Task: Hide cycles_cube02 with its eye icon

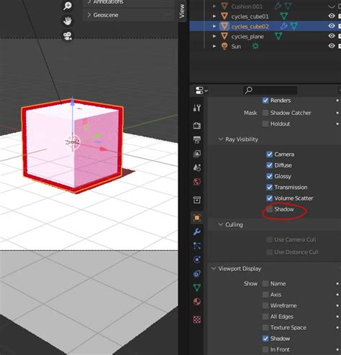Action: [332, 26]
